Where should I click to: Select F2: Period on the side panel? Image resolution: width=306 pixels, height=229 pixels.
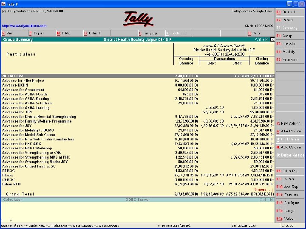pos(290,20)
